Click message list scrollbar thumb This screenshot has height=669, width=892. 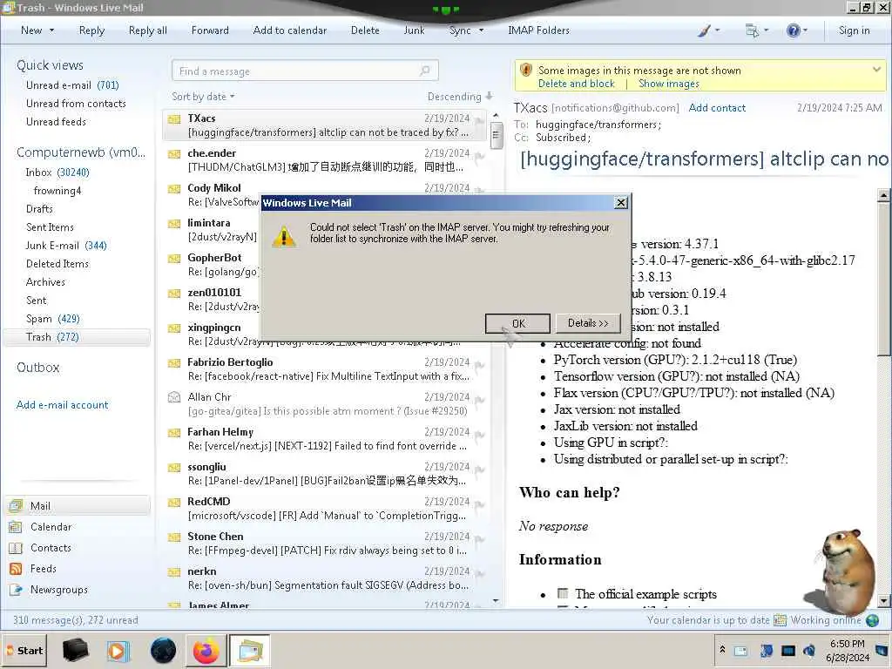click(496, 135)
